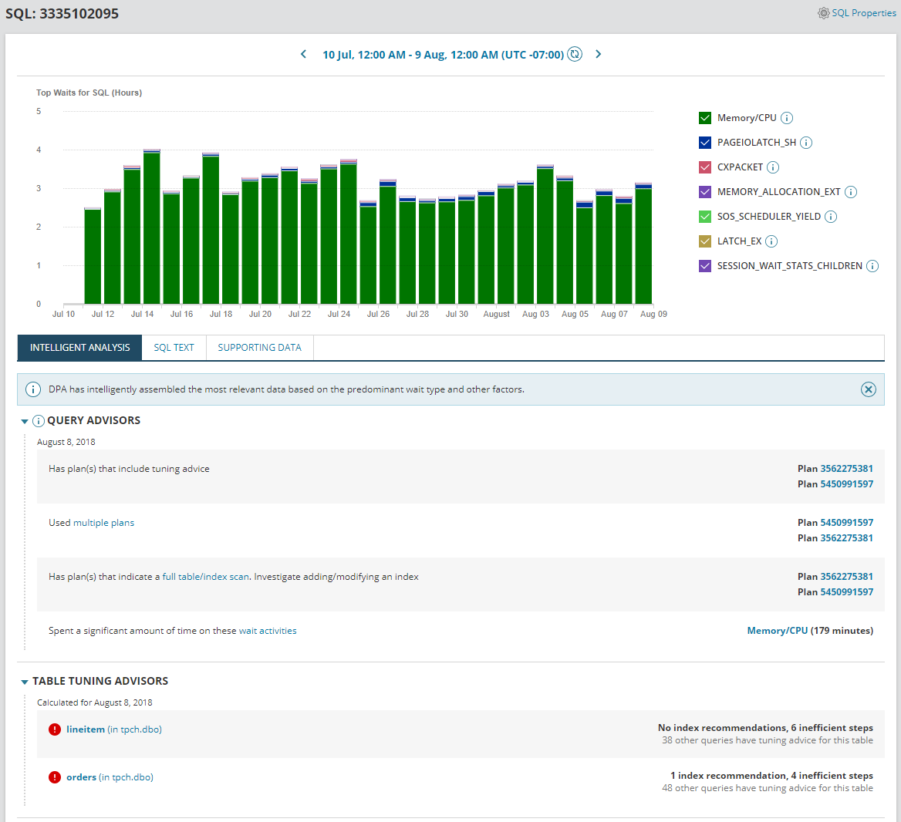Switch to the SQL Text tab
Viewport: 901px width, 822px height.
(x=174, y=348)
